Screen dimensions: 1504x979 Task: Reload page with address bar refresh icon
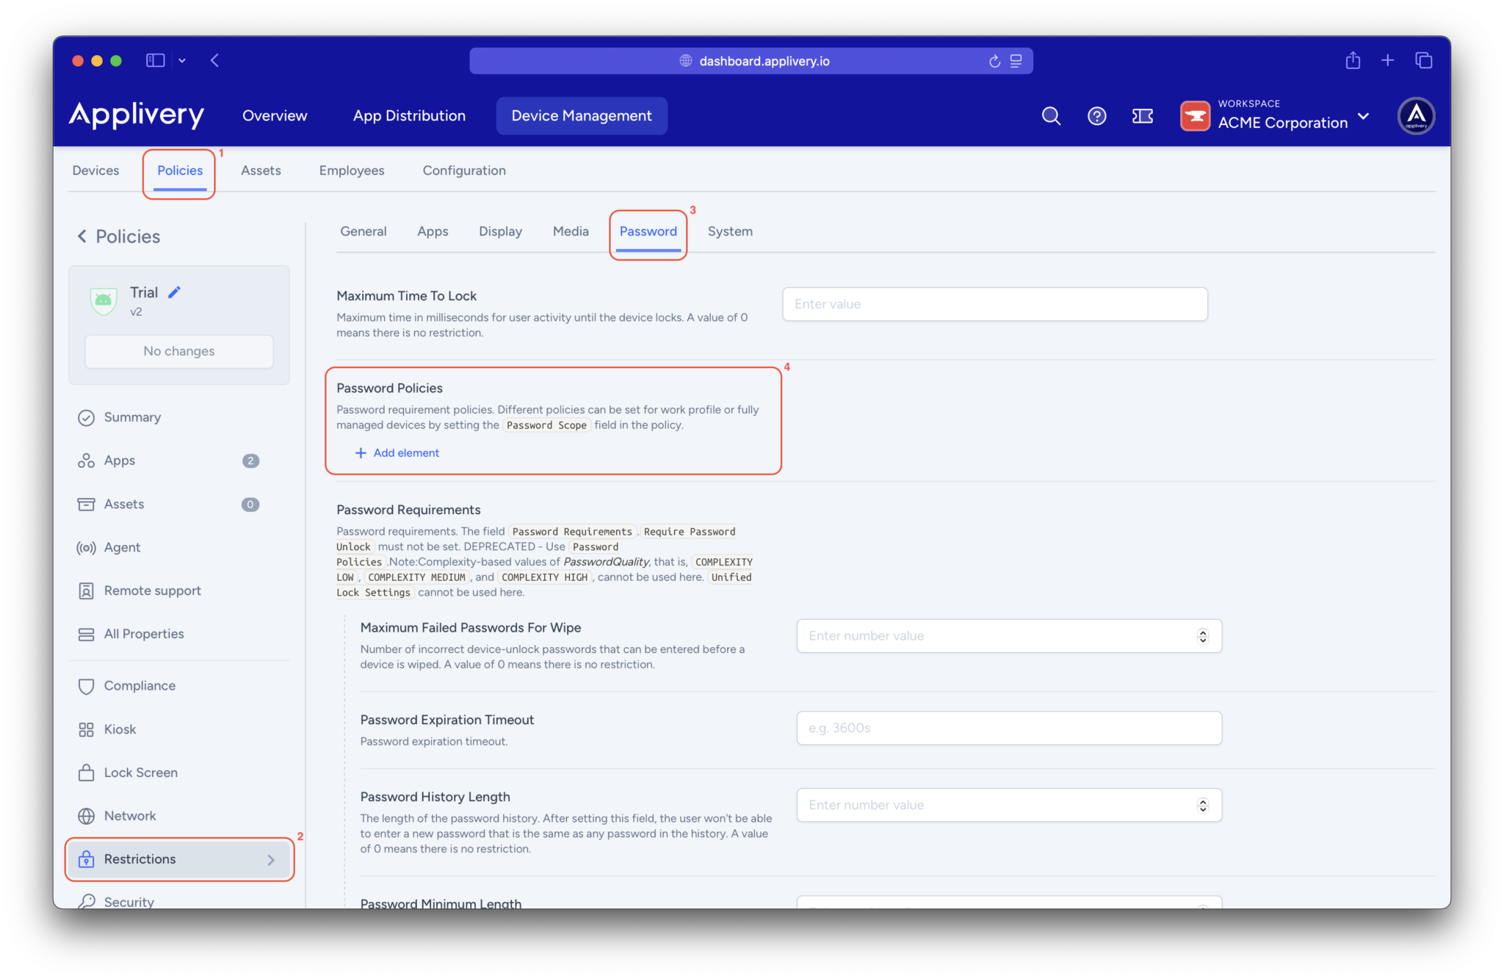(x=994, y=61)
